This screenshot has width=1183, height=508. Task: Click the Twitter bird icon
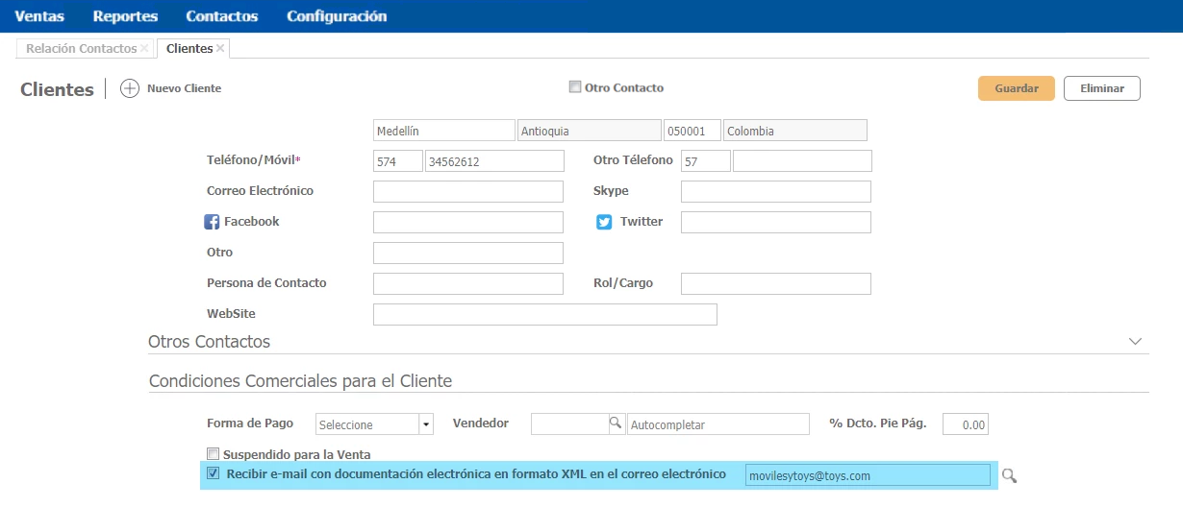[604, 222]
